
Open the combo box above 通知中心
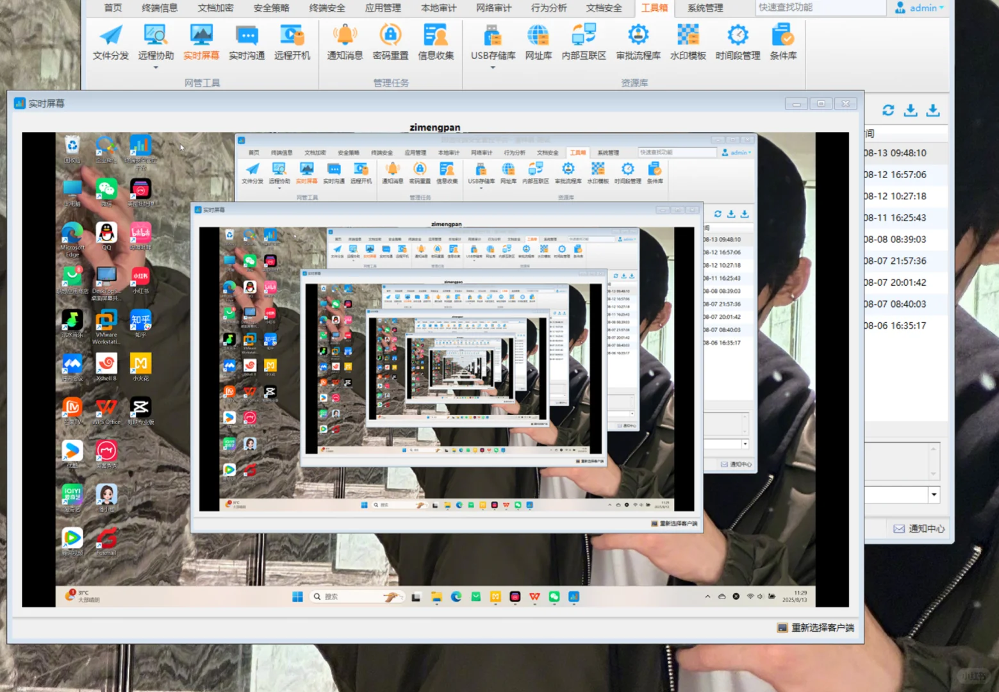point(904,494)
